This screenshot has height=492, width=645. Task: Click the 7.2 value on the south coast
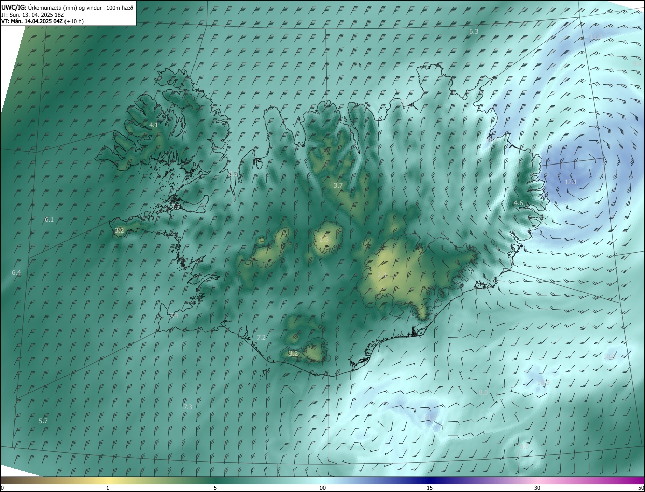coord(261,337)
